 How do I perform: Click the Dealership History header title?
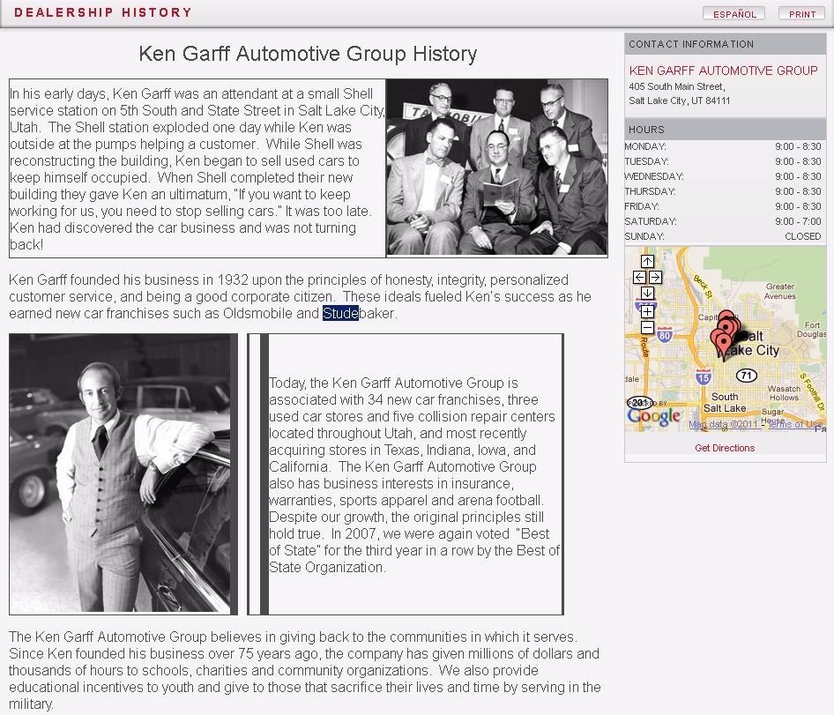coord(102,12)
